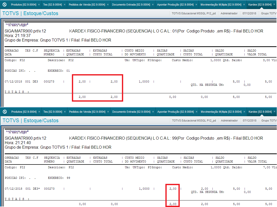This screenshot has width=277, height=207.
Task: Click ENDERECO: 01 text
Action: [x=59, y=71]
